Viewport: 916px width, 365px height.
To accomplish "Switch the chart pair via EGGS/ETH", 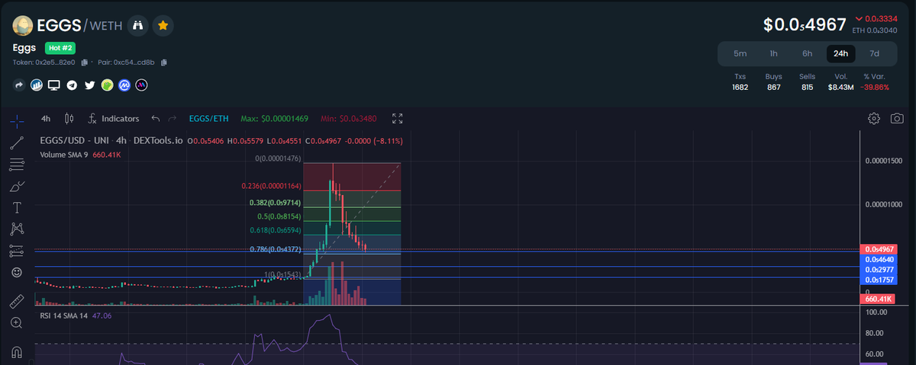I will (208, 119).
